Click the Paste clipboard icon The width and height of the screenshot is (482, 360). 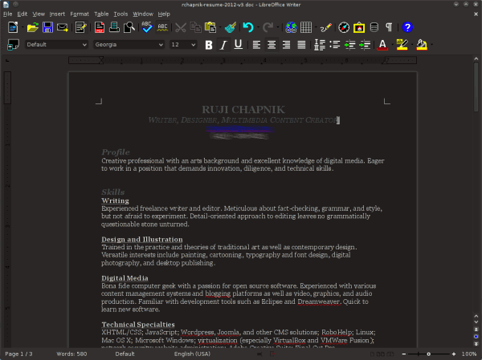[210, 27]
